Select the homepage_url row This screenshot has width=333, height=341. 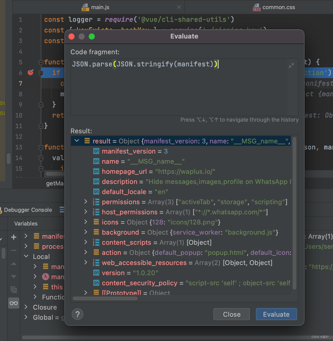pos(181,172)
